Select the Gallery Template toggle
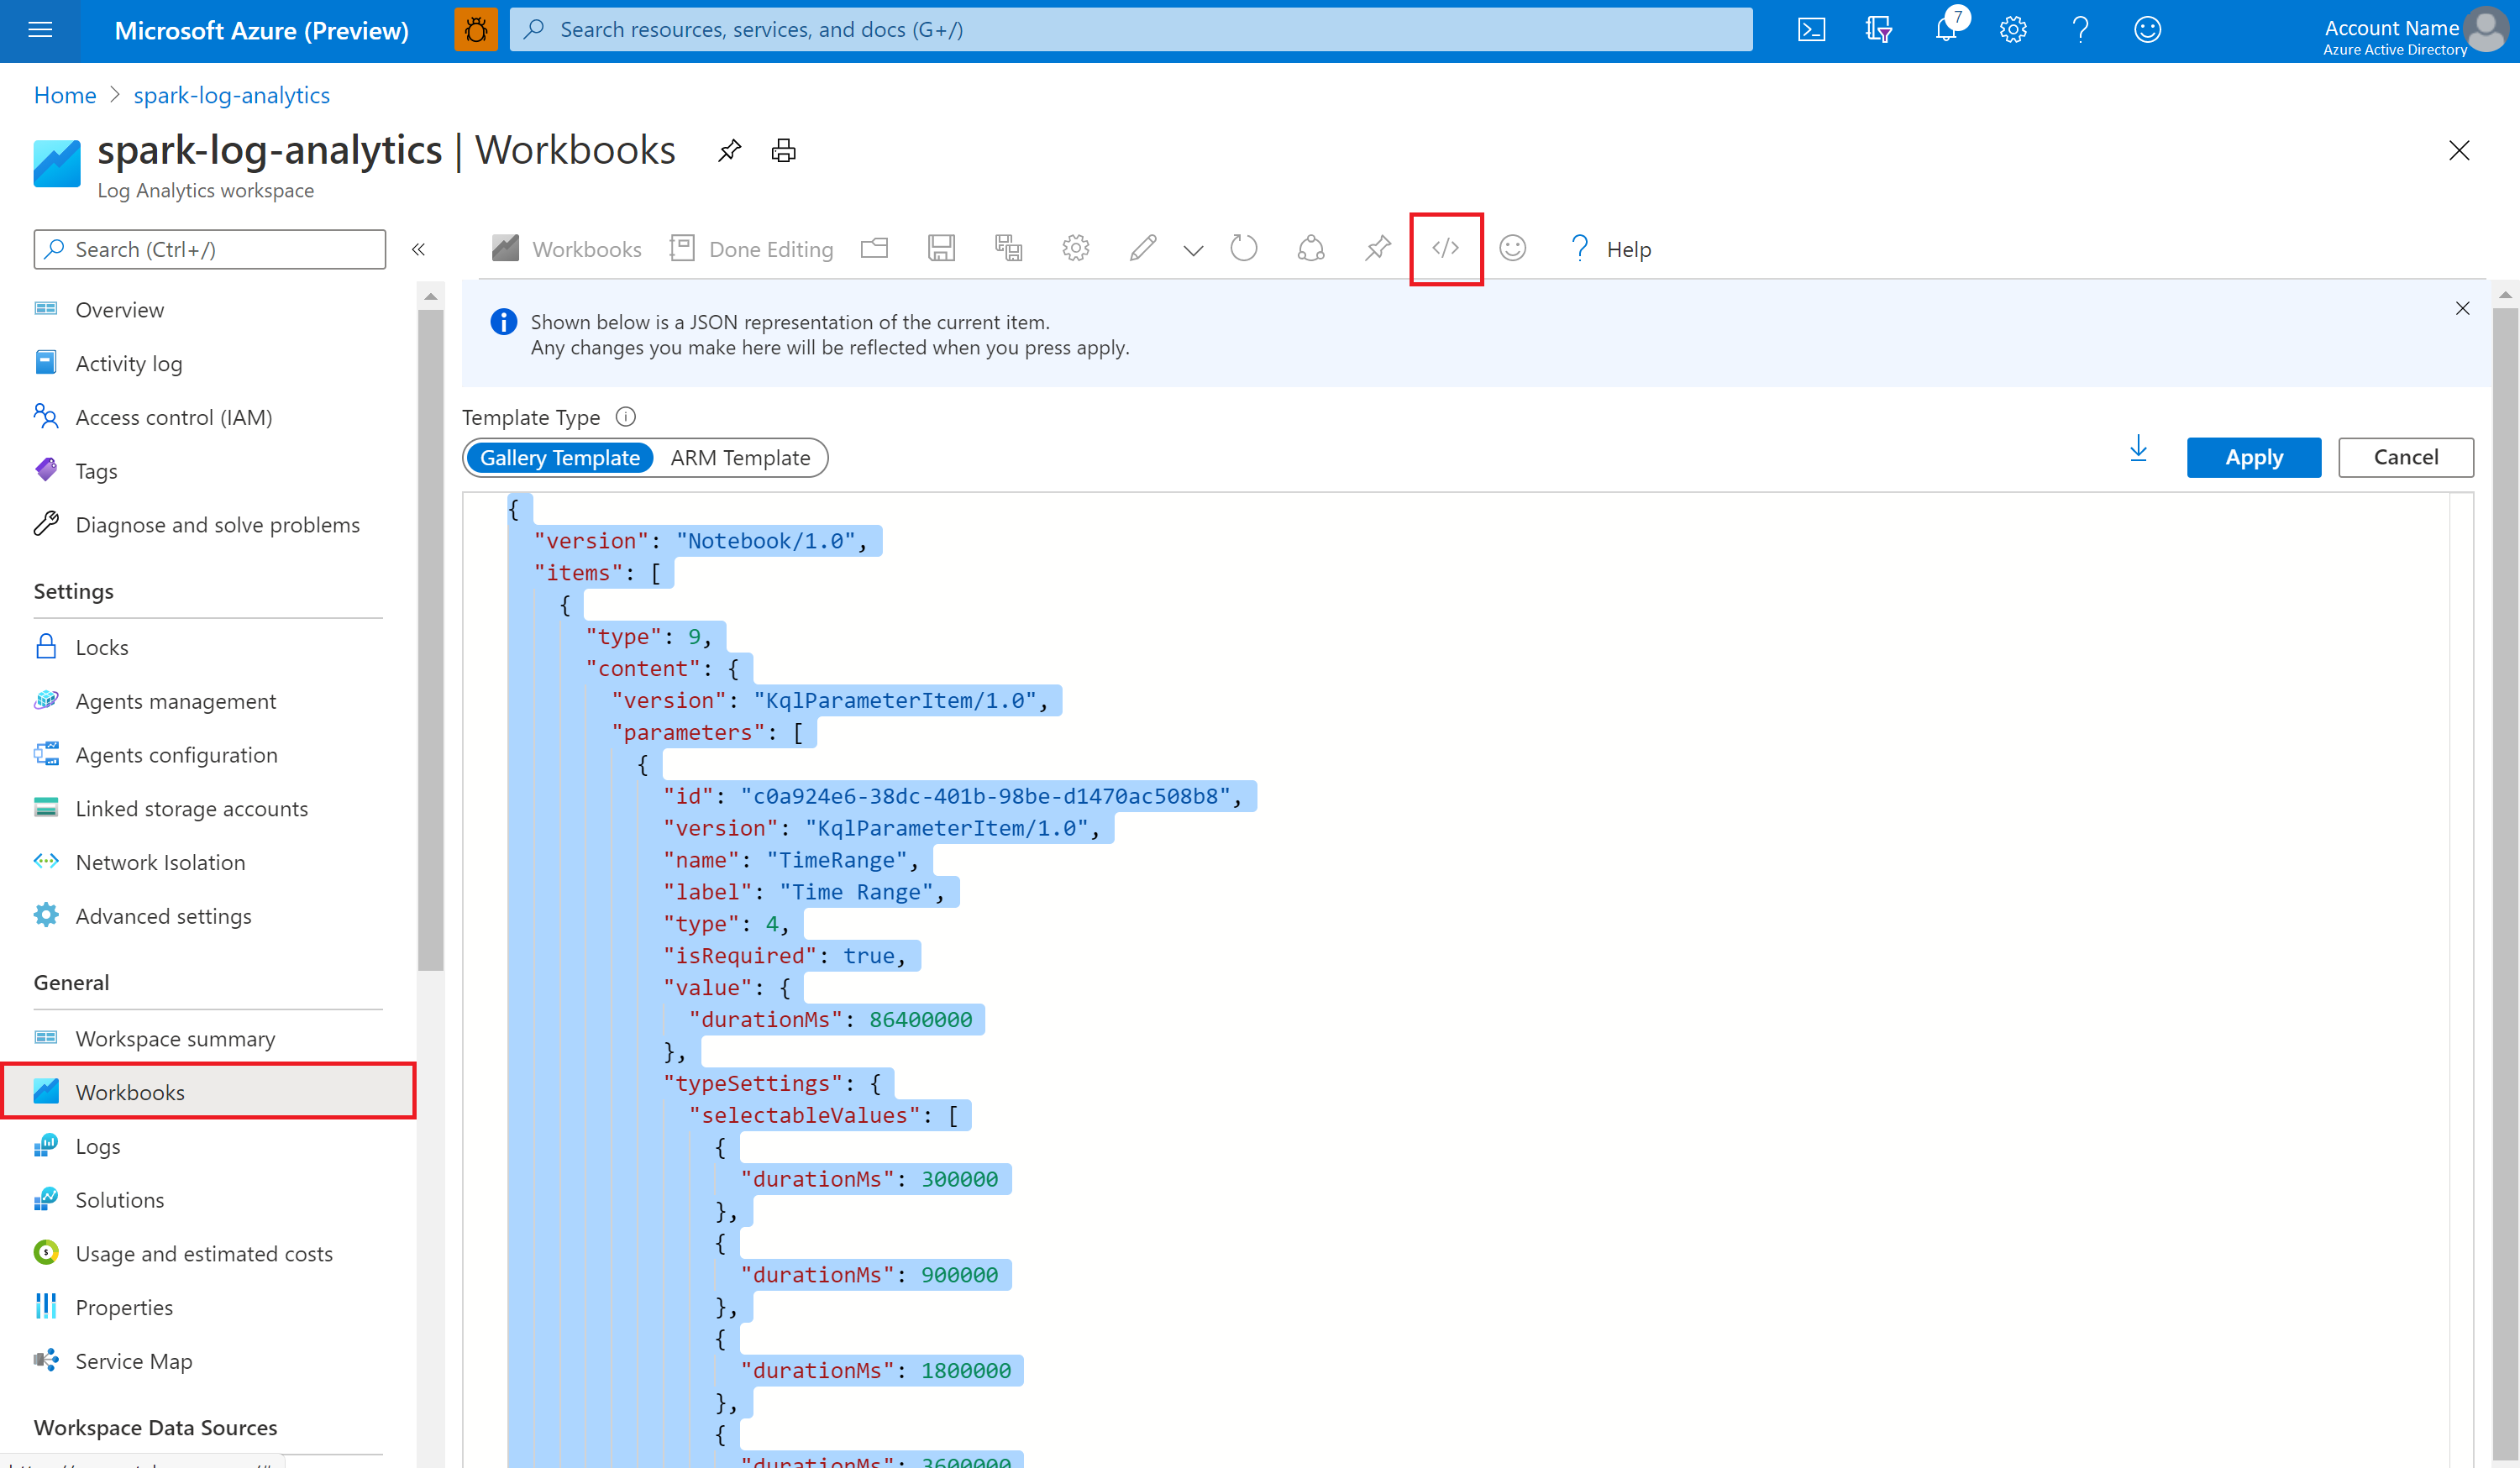 coord(559,458)
